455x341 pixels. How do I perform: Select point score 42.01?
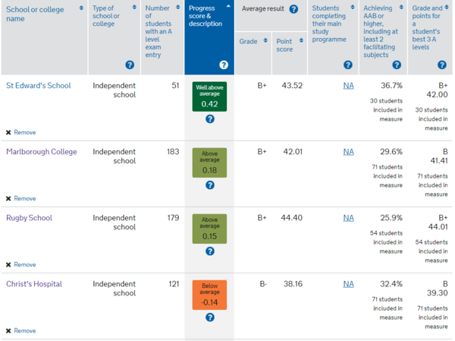293,152
